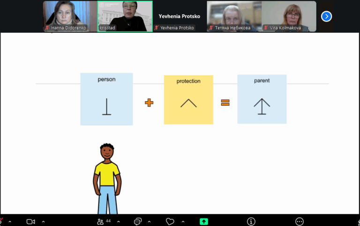Open the meeting info icon
Image resolution: width=360 pixels, height=226 pixels.
click(x=251, y=221)
